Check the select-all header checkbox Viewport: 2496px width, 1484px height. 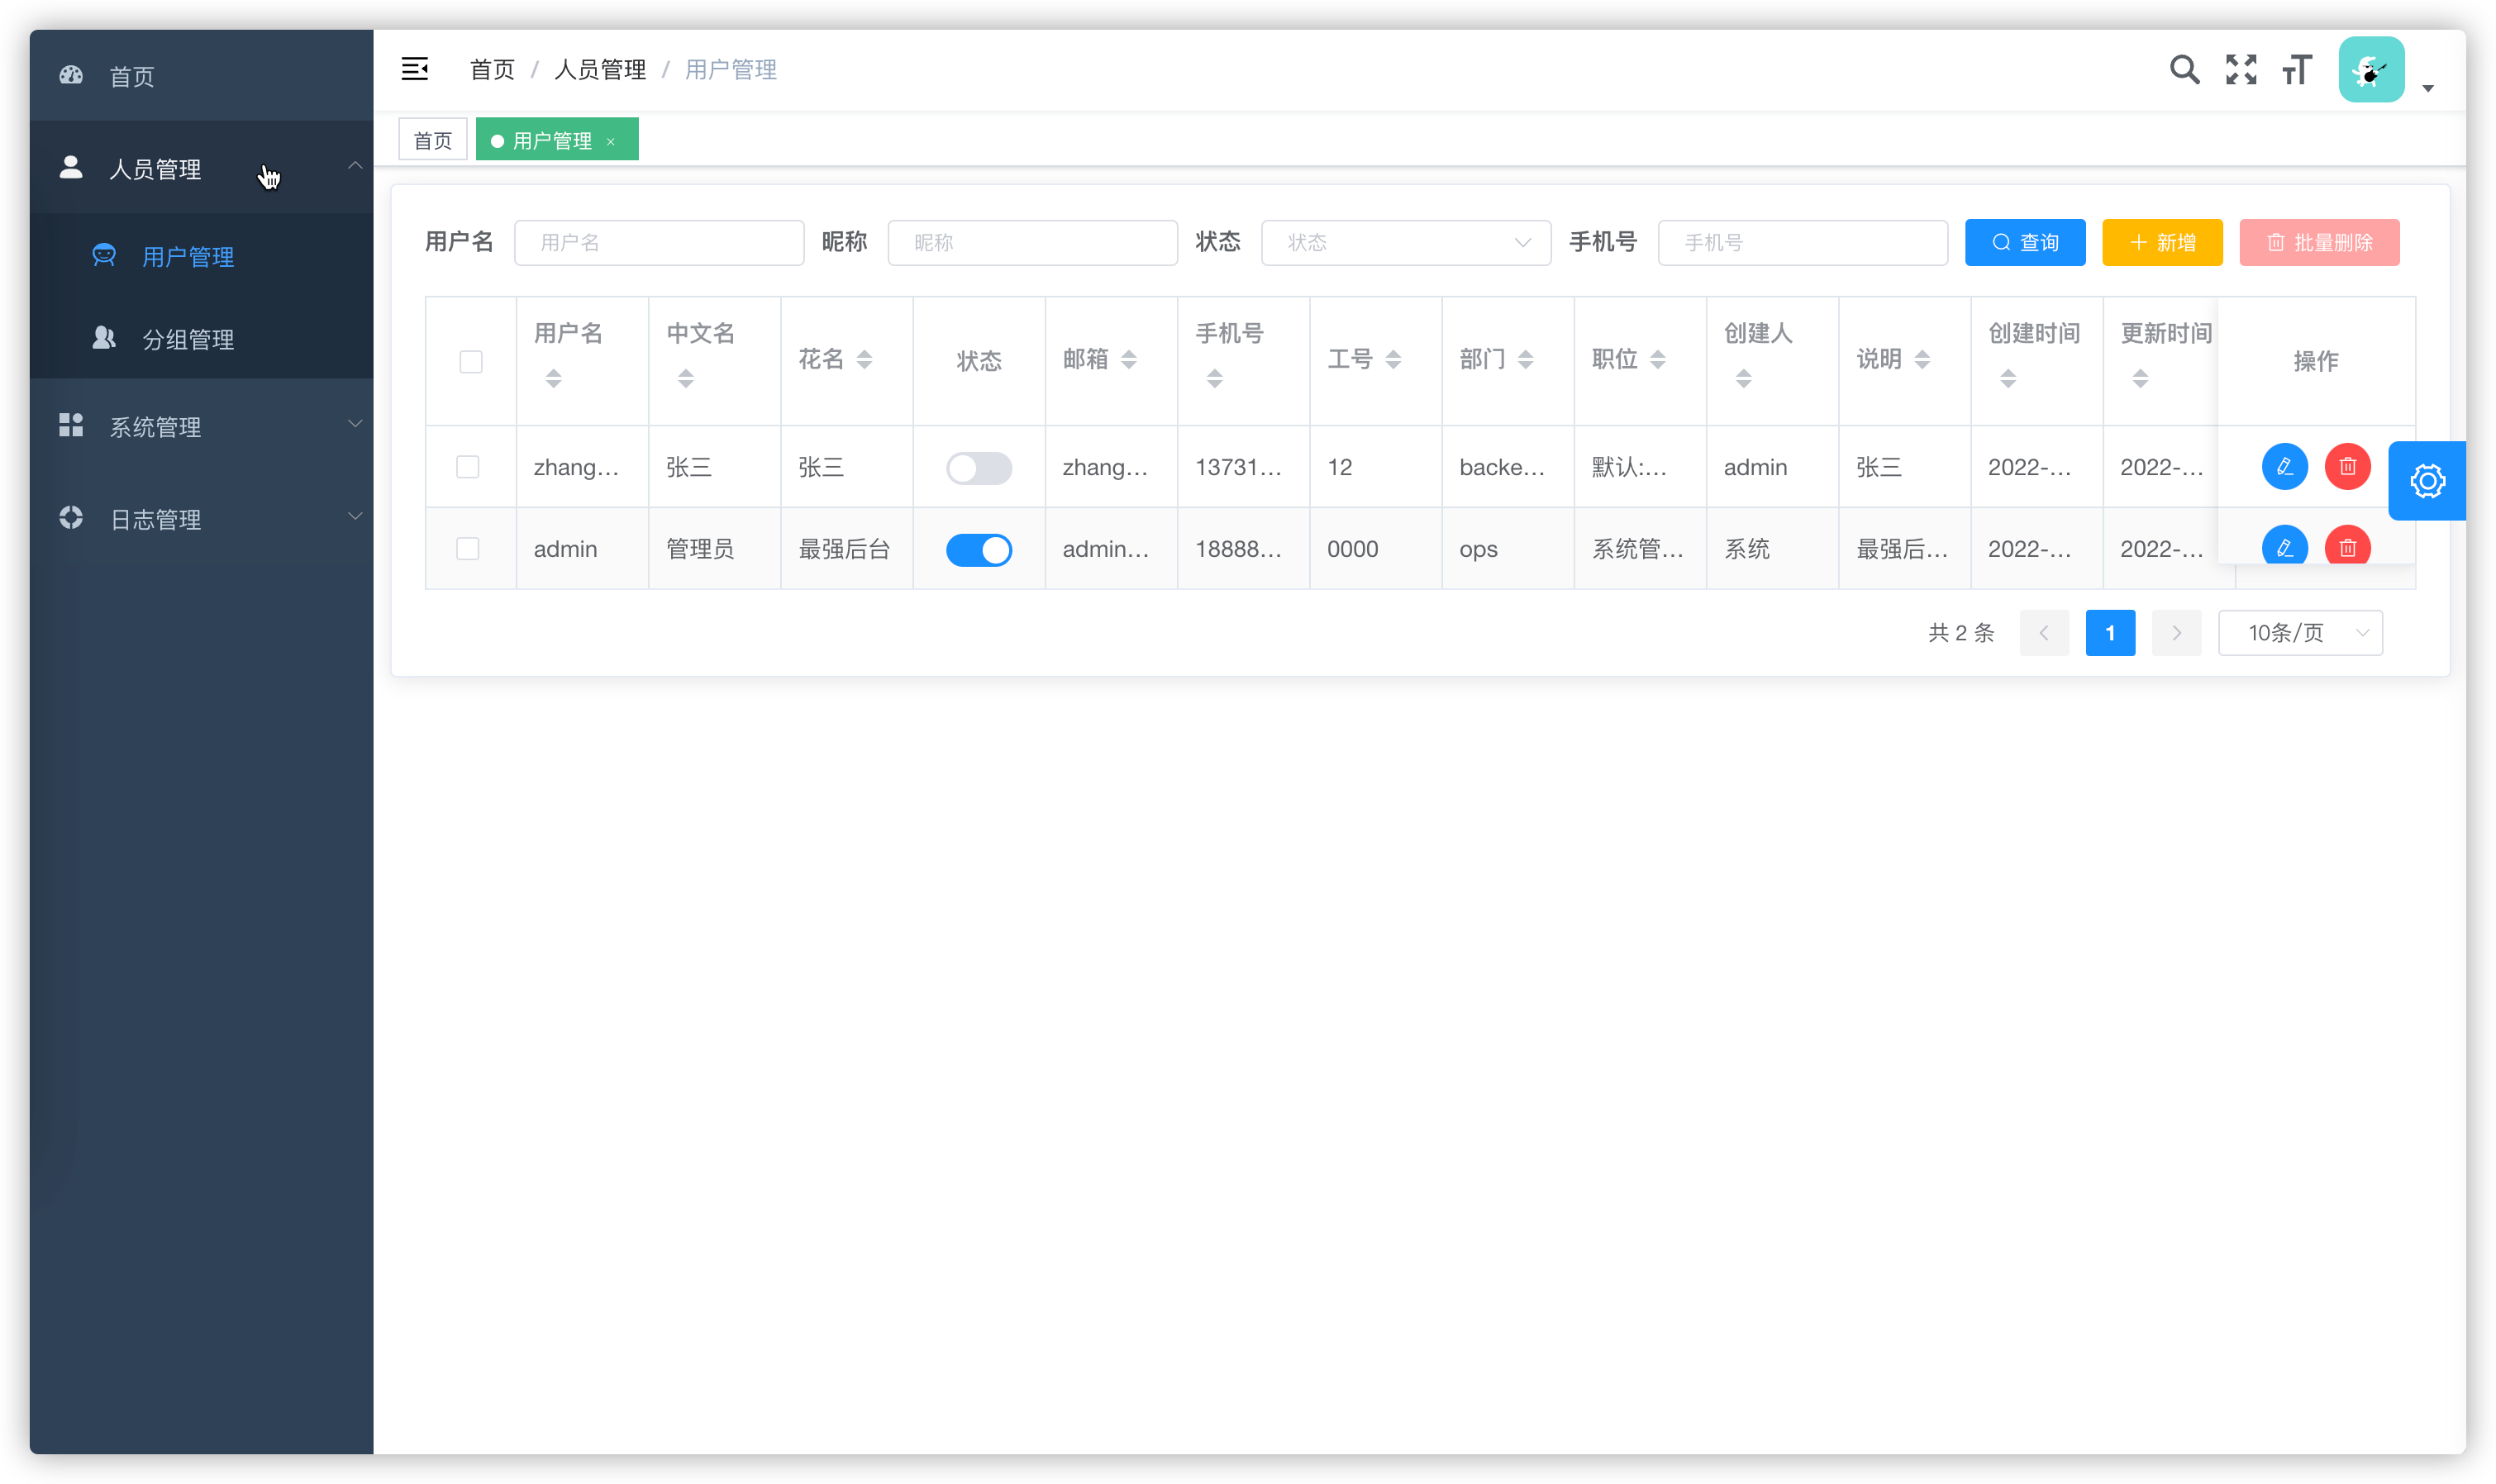[471, 361]
